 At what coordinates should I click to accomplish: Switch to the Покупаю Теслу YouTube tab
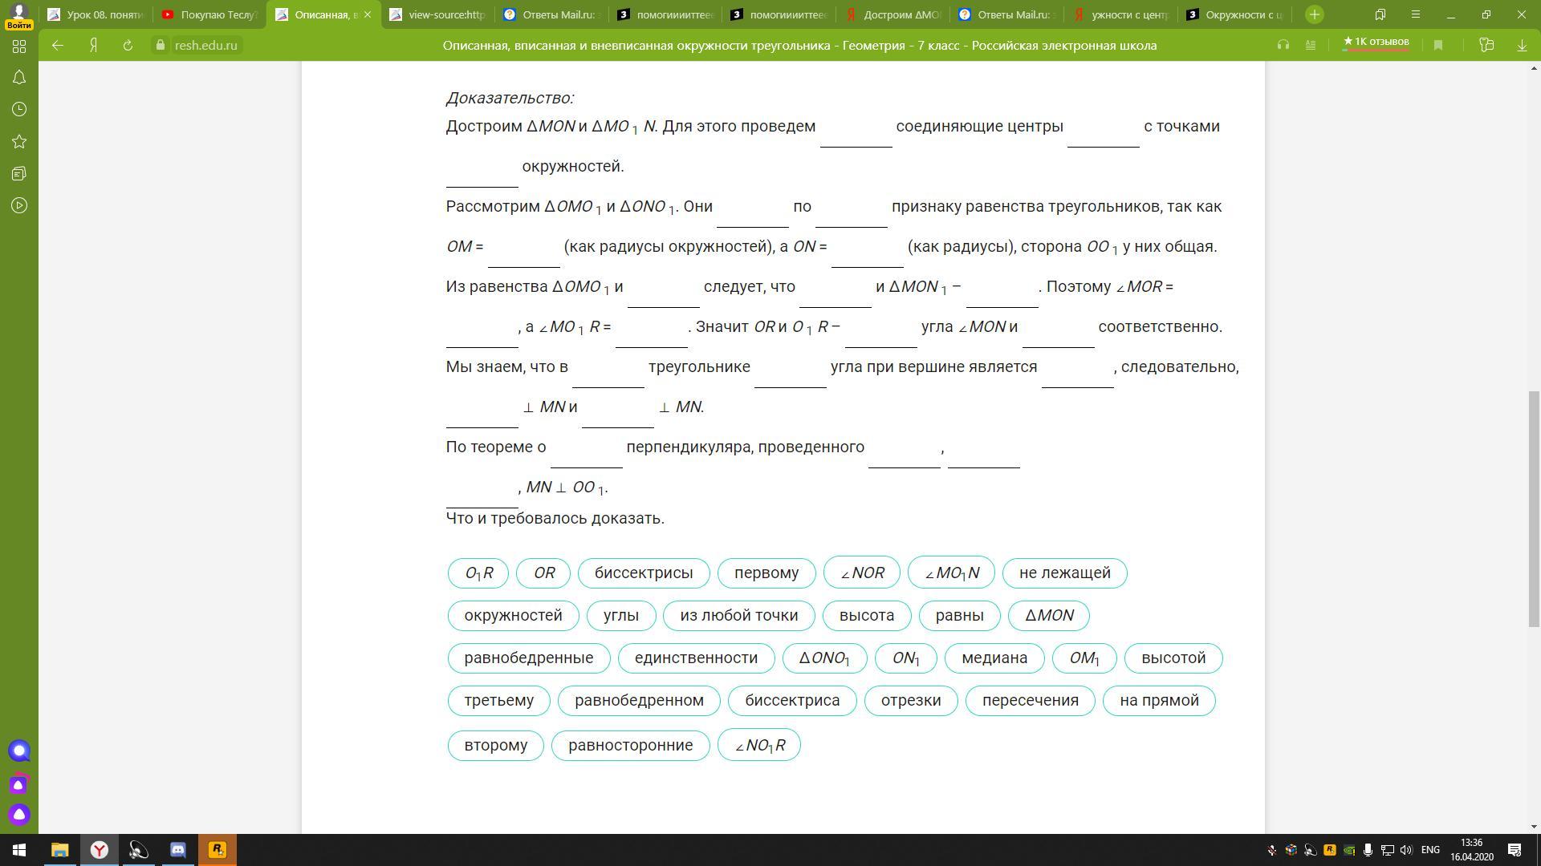click(210, 14)
